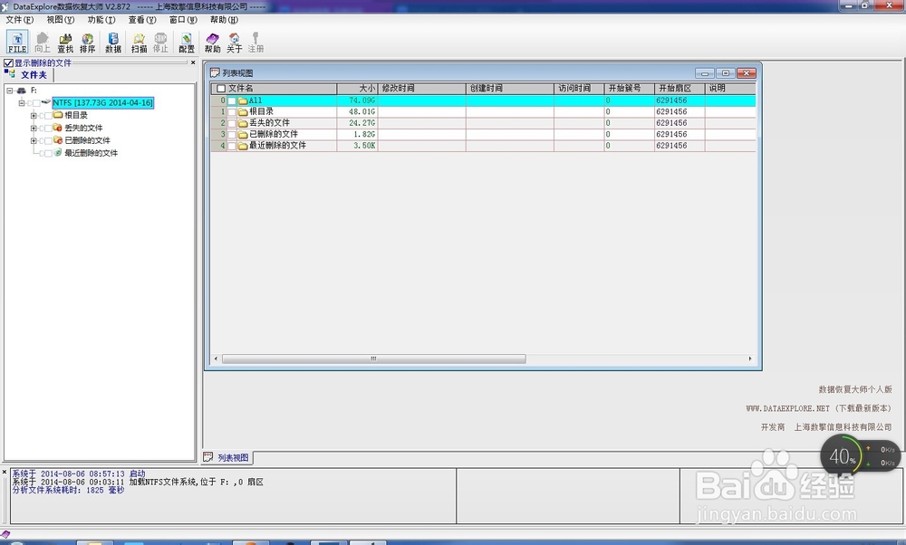This screenshot has height=545, width=906.
Task: Click the 已删除的文件 folder icon in list row 3
Action: tap(243, 135)
